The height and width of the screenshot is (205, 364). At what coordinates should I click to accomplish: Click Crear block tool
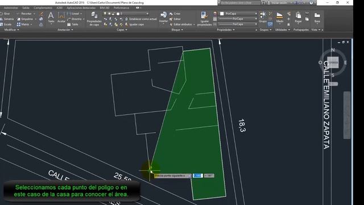pyautogui.click(x=175, y=14)
